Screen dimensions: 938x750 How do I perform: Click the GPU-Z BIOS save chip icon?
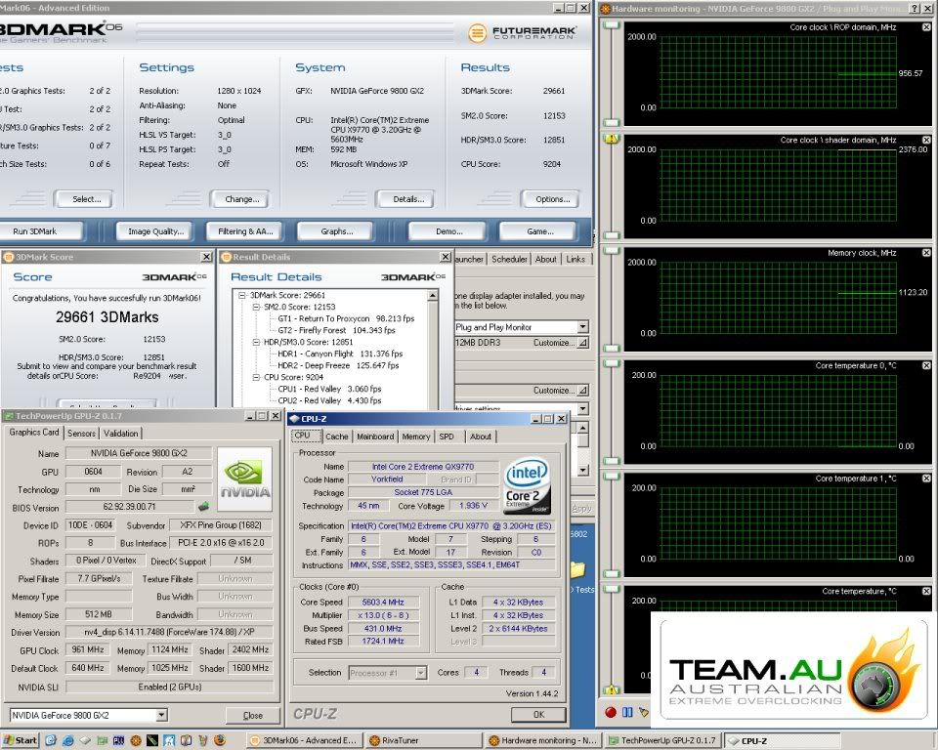(204, 507)
